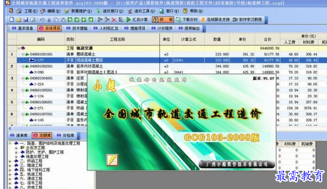Open 在线服务支持 online support

(x=215, y=20)
